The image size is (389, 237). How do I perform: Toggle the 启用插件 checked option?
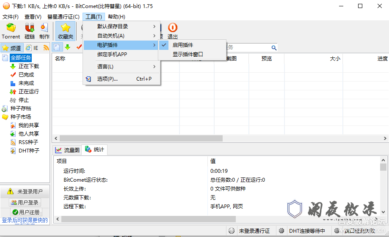183,45
